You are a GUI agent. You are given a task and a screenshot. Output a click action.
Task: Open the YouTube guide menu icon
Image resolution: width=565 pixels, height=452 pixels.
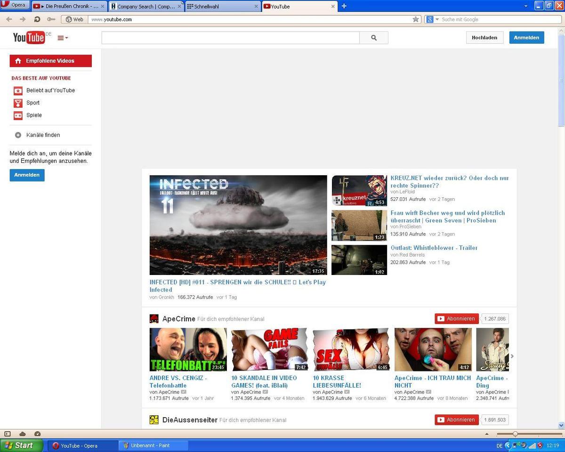(x=63, y=38)
